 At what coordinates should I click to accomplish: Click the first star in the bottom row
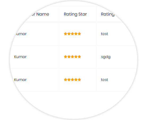pyautogui.click(x=66, y=80)
